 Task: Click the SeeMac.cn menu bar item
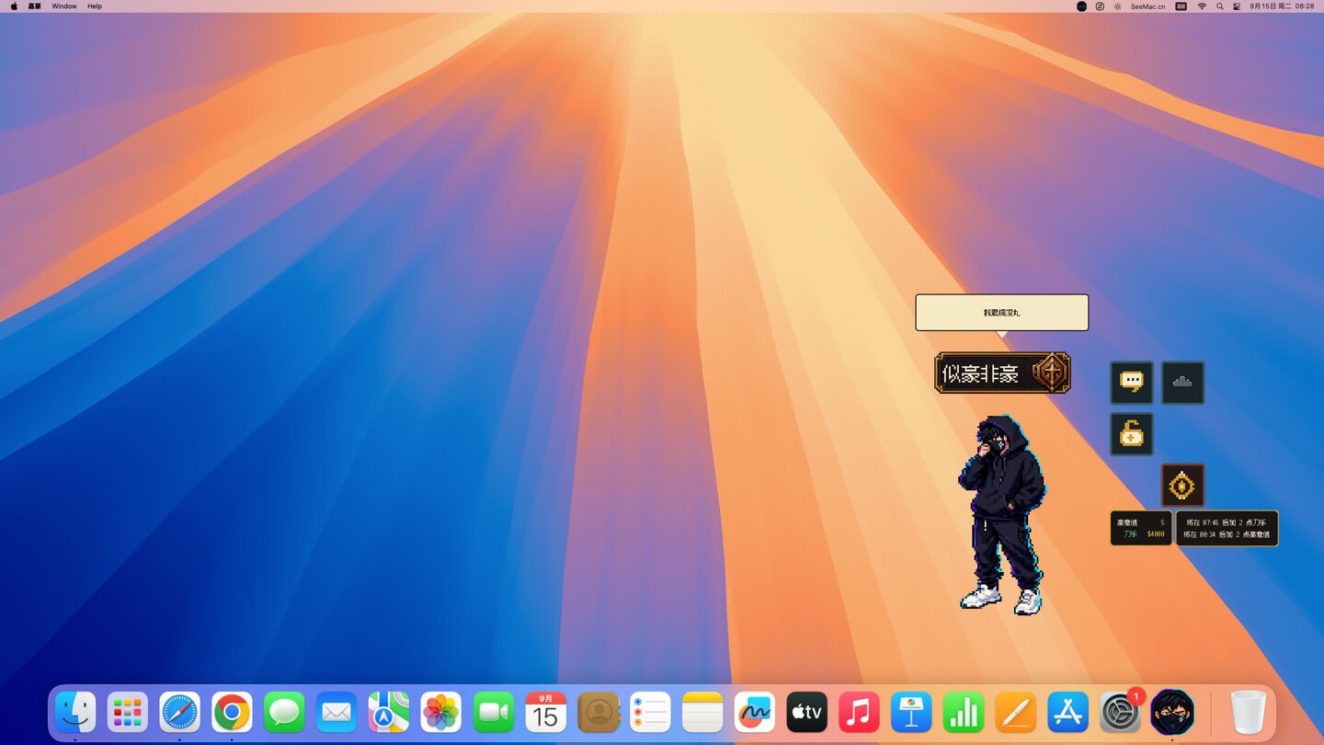[1147, 6]
